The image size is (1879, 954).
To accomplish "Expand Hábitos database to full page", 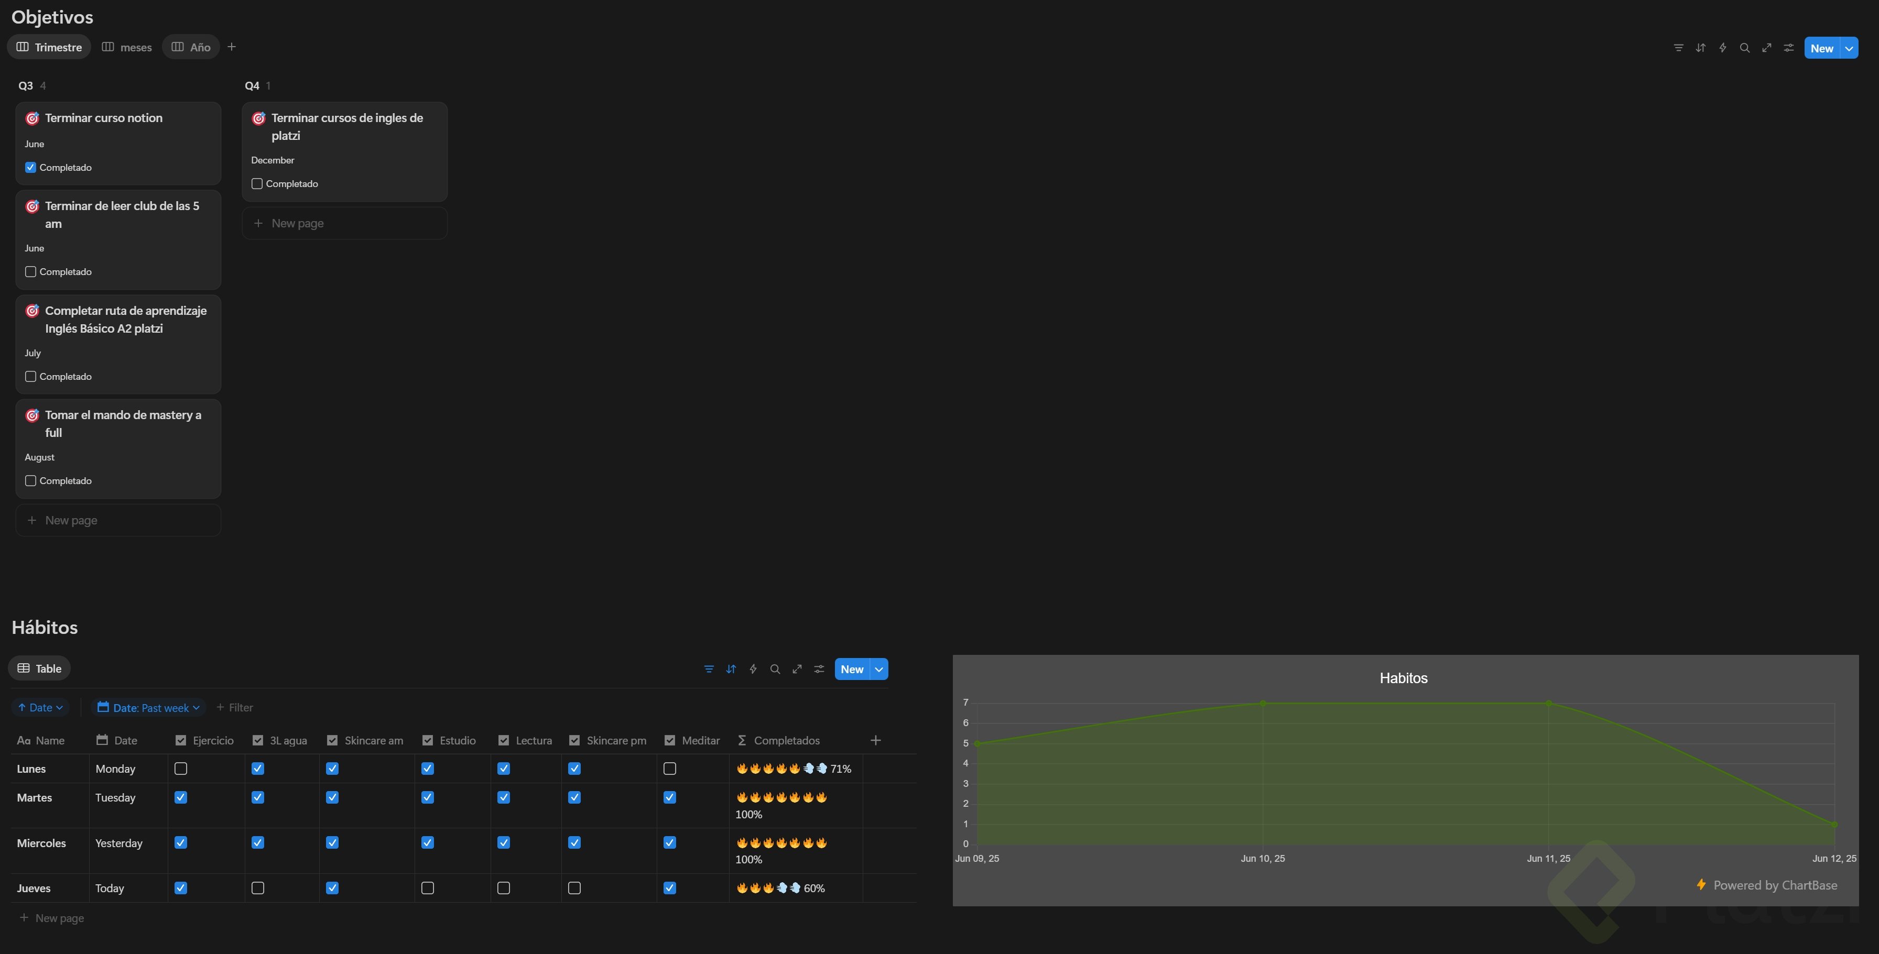I will [797, 669].
